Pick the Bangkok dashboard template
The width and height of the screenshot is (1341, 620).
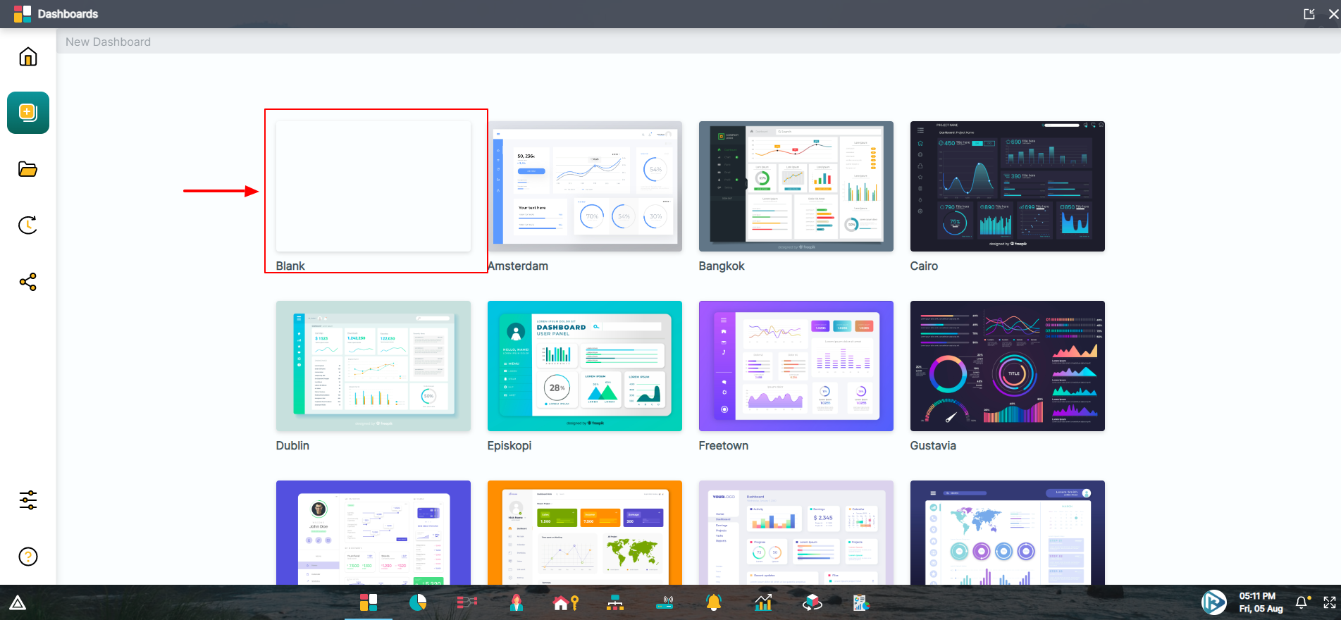coord(796,187)
